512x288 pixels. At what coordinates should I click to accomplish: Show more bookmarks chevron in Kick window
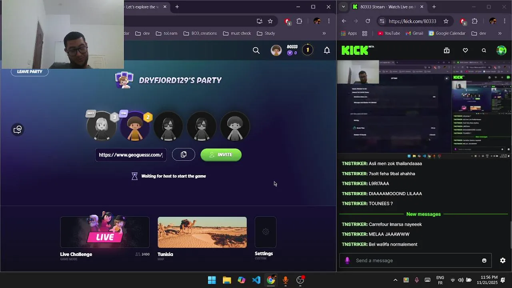[x=500, y=33]
